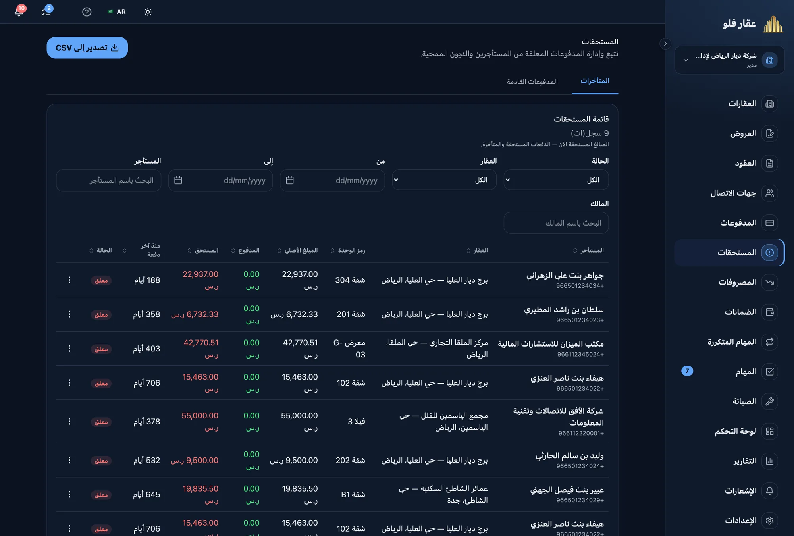This screenshot has width=794, height=536.
Task: Open الإشعارات notifications in sidebar
Action: (x=730, y=491)
